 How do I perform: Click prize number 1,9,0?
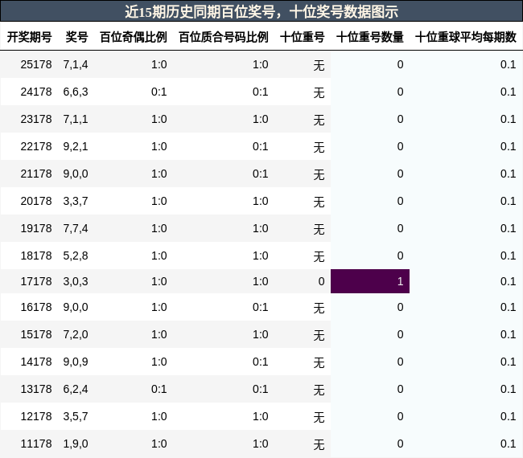(x=76, y=444)
